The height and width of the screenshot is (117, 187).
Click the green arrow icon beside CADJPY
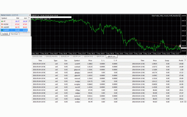[x=2, y=30]
